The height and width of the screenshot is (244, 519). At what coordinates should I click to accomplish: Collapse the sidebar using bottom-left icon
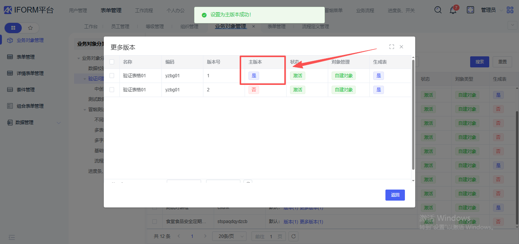[12, 237]
